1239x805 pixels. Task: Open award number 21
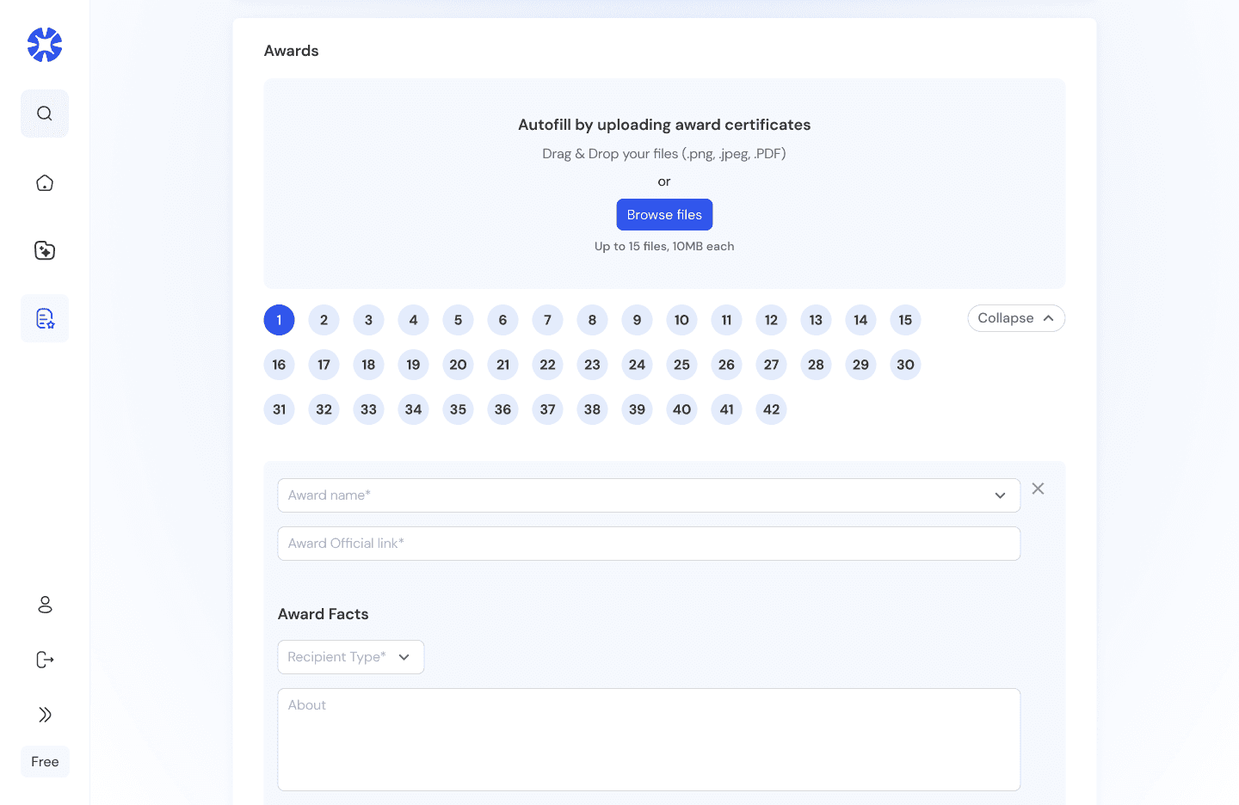[502, 365]
